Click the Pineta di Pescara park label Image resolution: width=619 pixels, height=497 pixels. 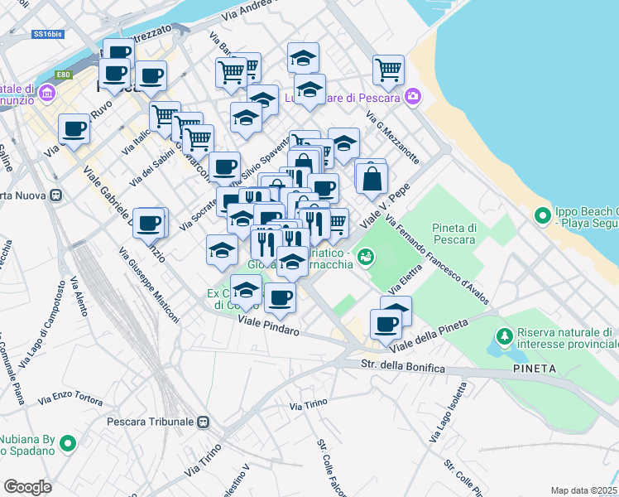[454, 234]
